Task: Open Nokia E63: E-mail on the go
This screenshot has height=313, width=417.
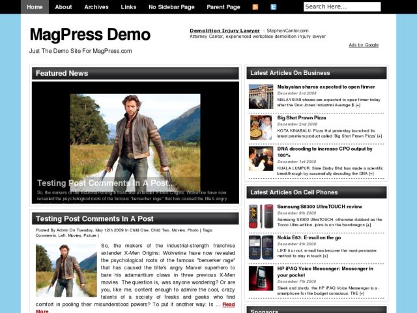Action: click(309, 237)
